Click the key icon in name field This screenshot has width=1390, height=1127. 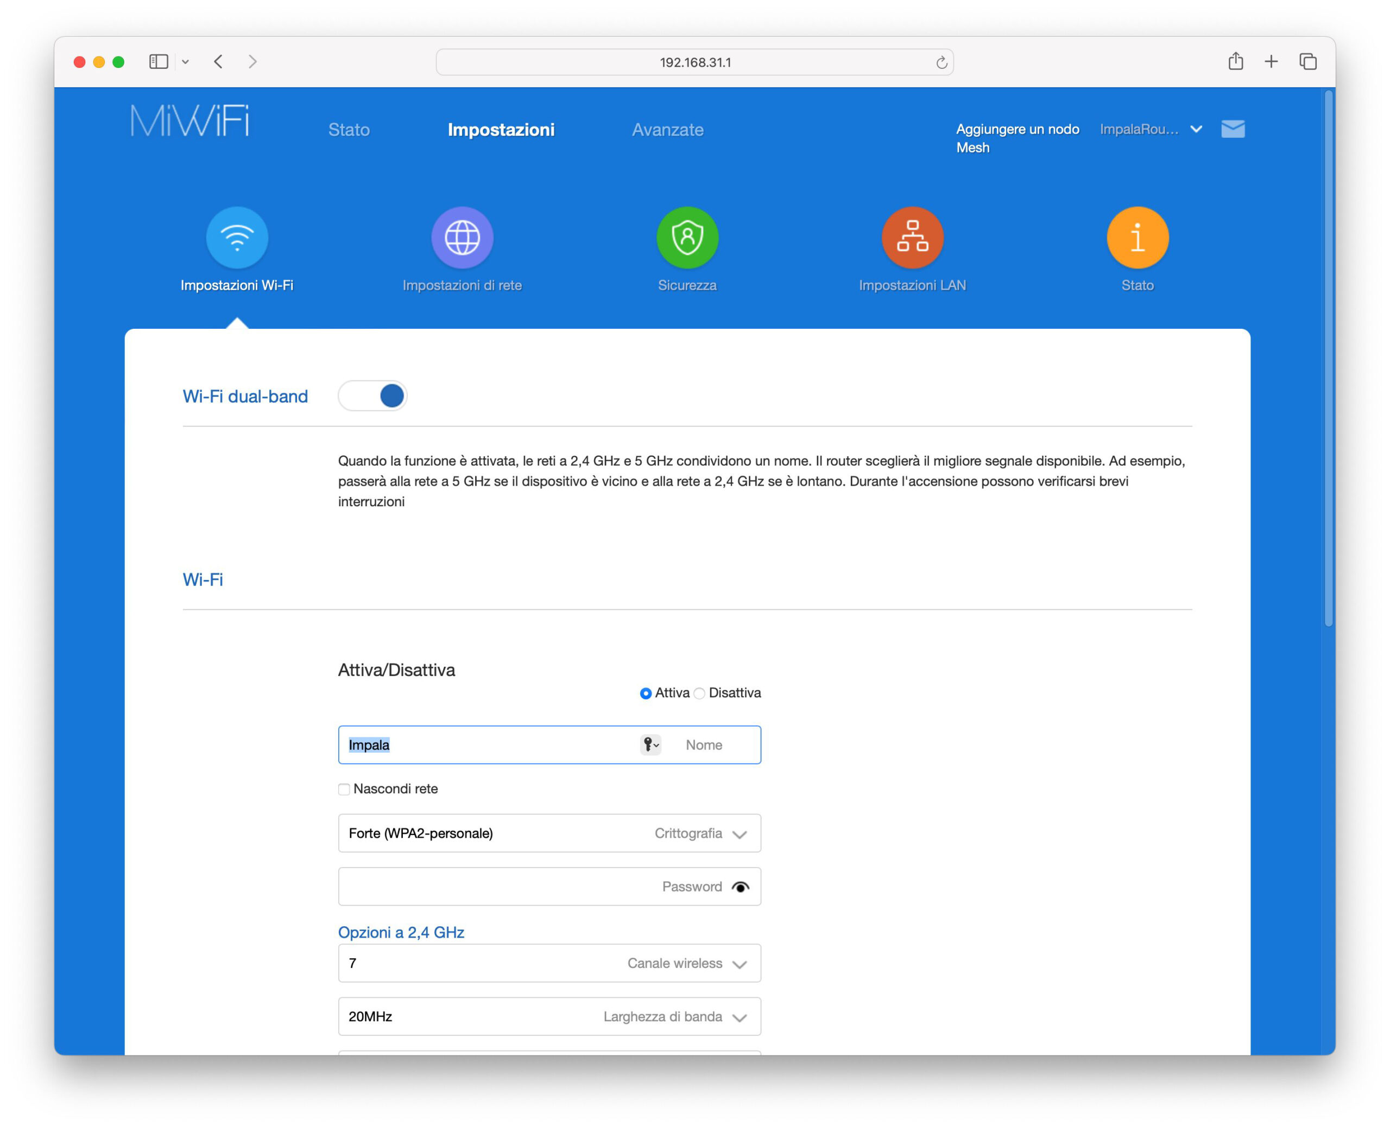coord(650,744)
